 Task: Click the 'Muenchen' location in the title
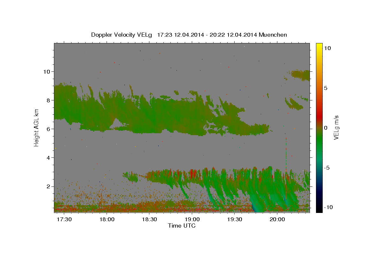tap(273, 35)
